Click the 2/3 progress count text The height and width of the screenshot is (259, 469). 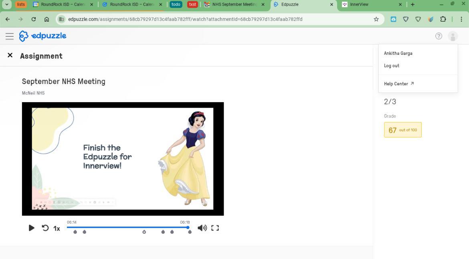[x=390, y=102]
